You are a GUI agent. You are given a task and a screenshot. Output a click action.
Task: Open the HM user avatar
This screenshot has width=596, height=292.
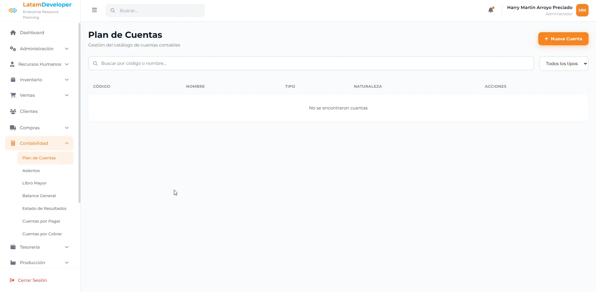582,10
